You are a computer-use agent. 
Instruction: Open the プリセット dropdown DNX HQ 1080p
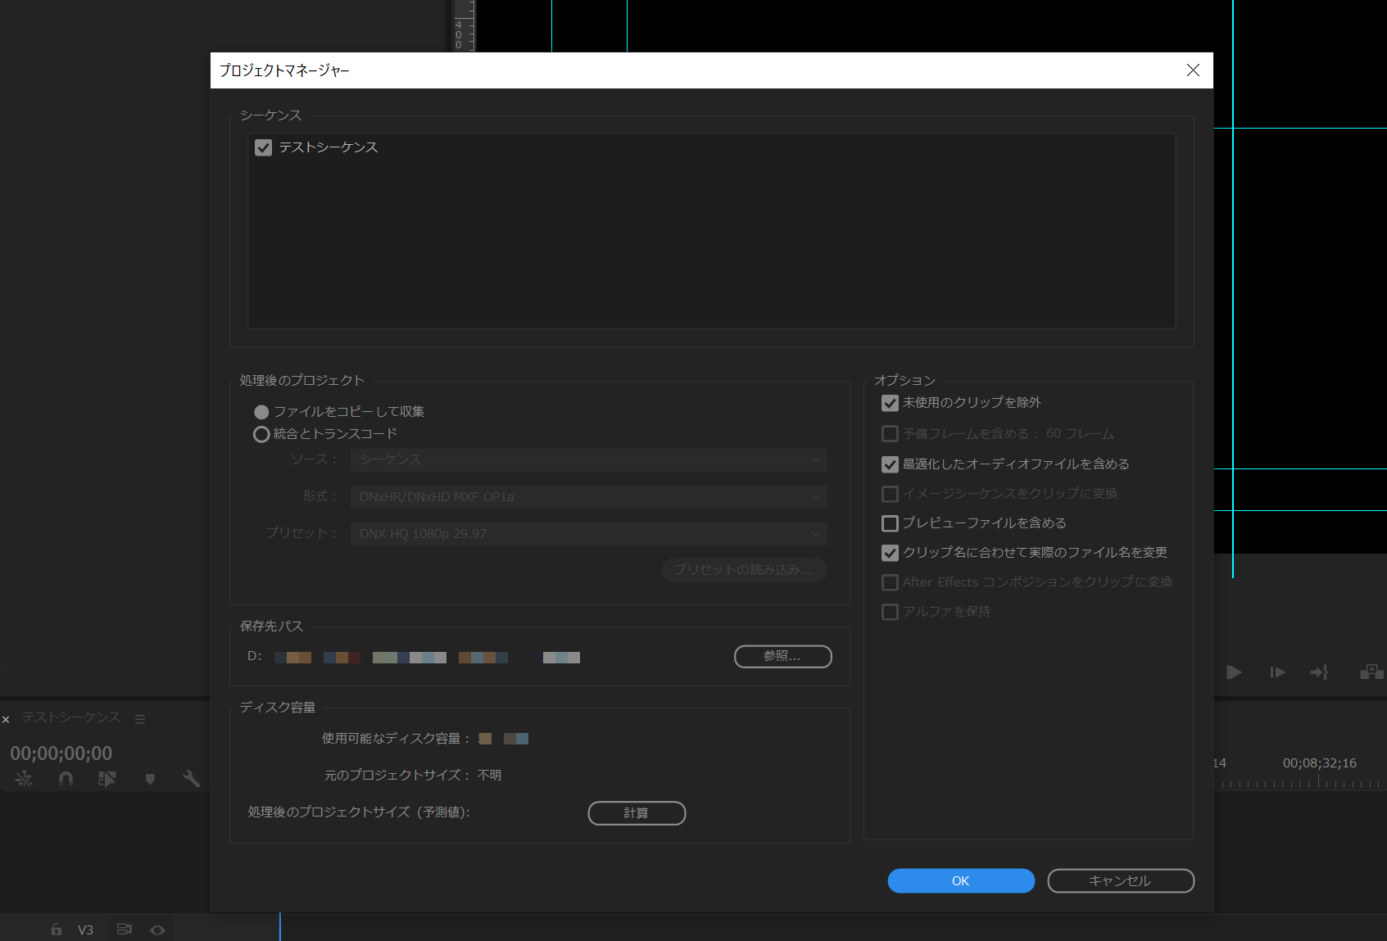587,533
